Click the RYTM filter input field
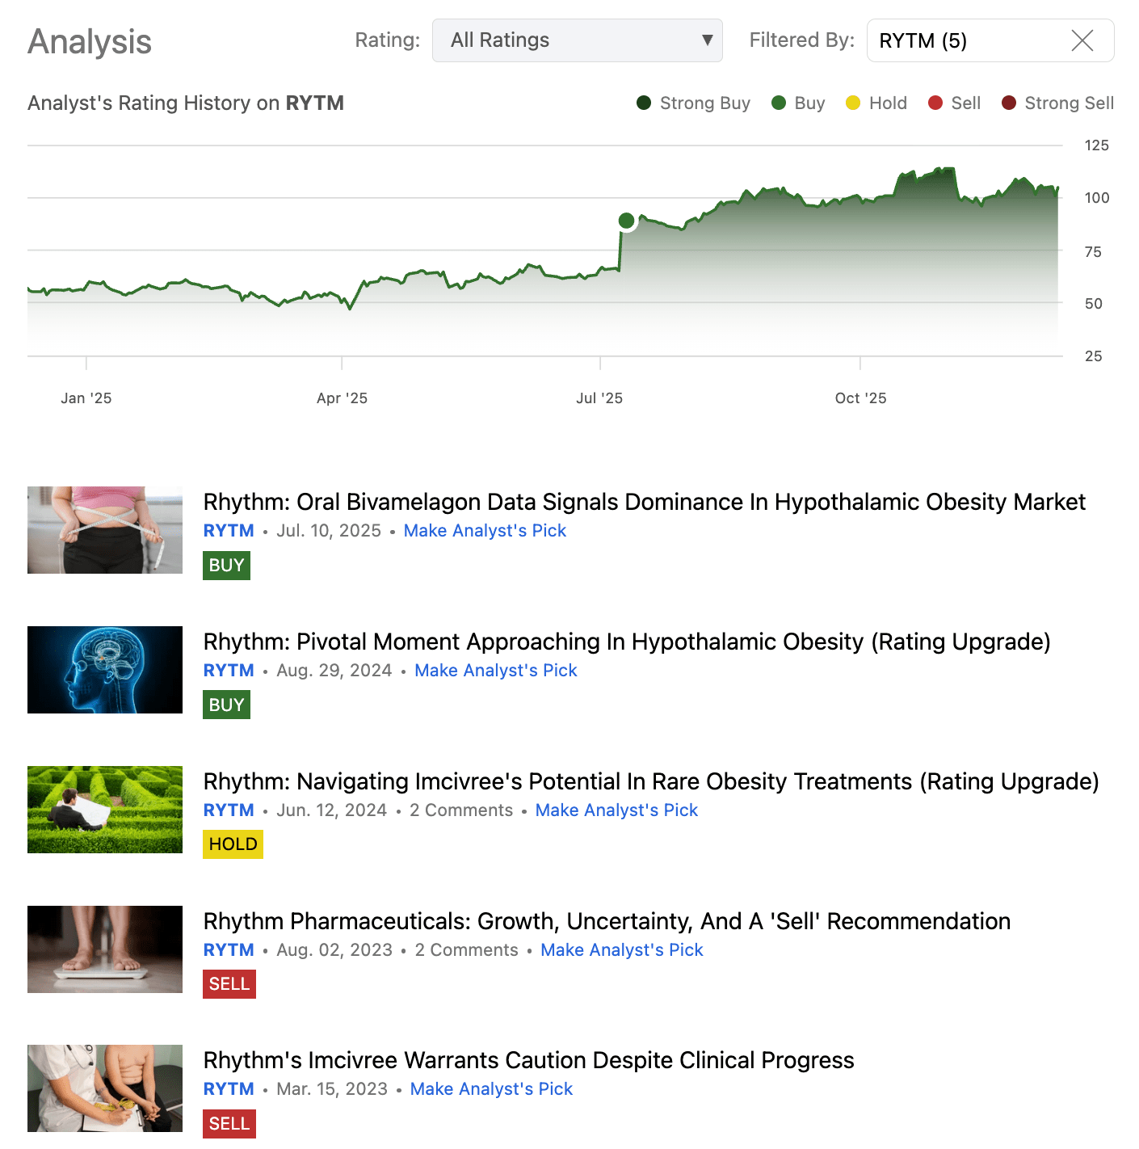Viewport: 1139px width, 1149px height. [x=965, y=40]
